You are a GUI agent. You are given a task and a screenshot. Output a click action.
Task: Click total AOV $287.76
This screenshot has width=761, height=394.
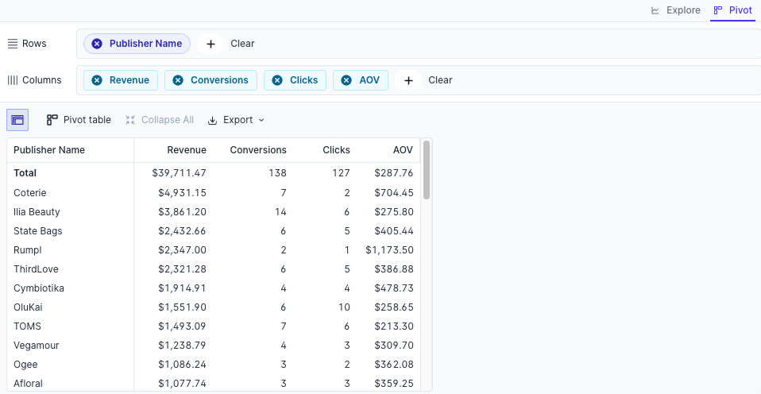click(x=393, y=173)
